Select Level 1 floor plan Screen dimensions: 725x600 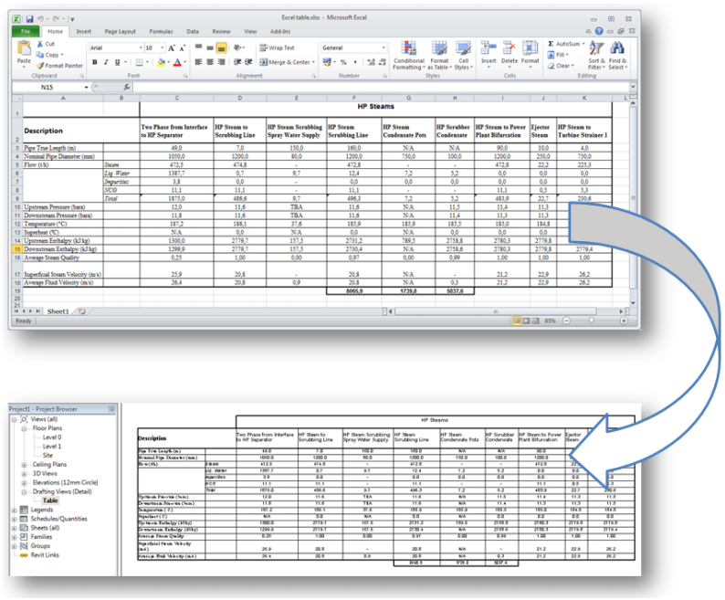[52, 447]
